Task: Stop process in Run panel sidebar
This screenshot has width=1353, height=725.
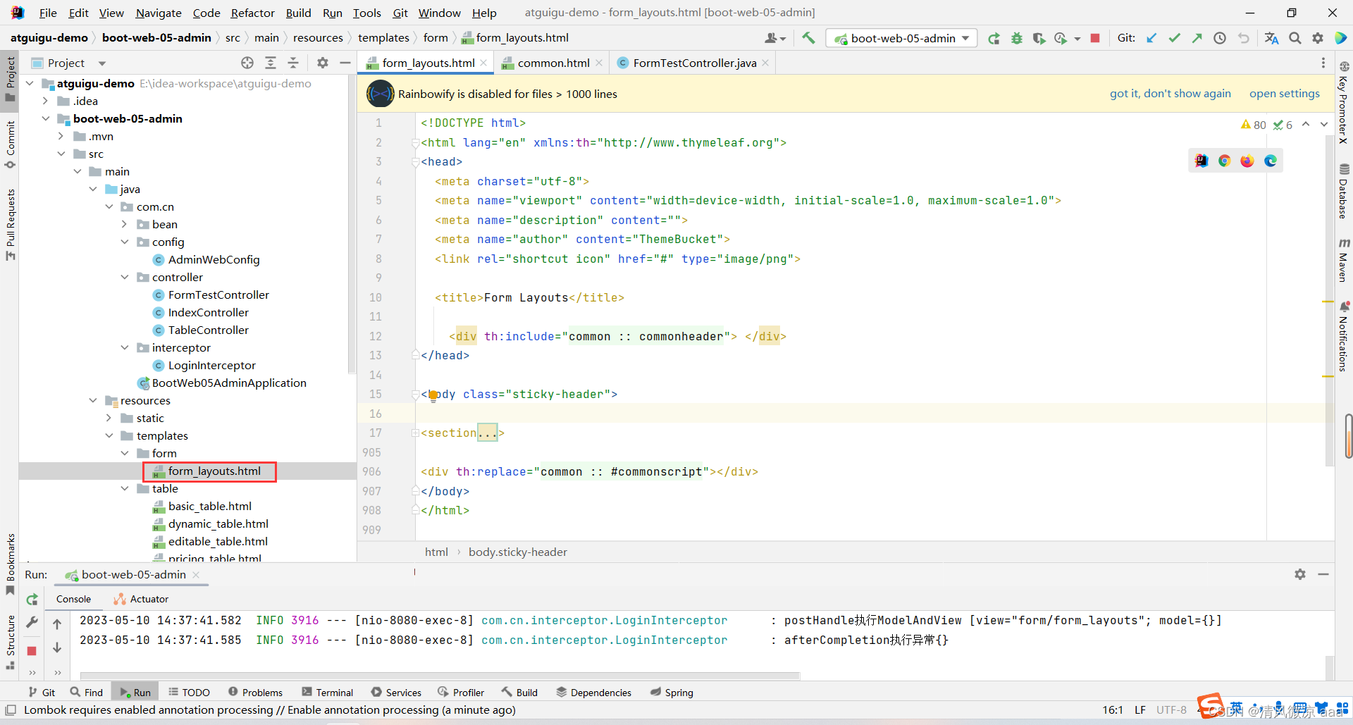Action: coord(32,650)
